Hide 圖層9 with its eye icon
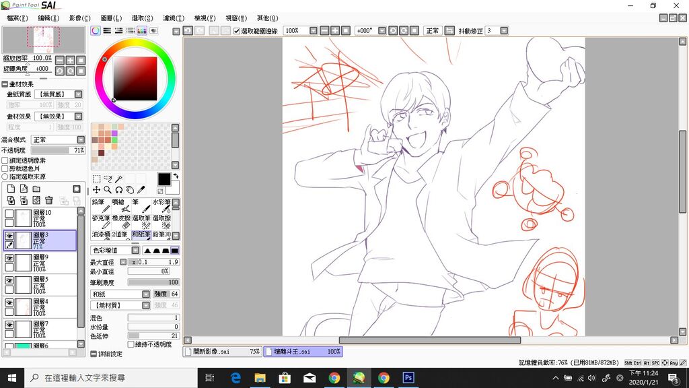 click(9, 258)
